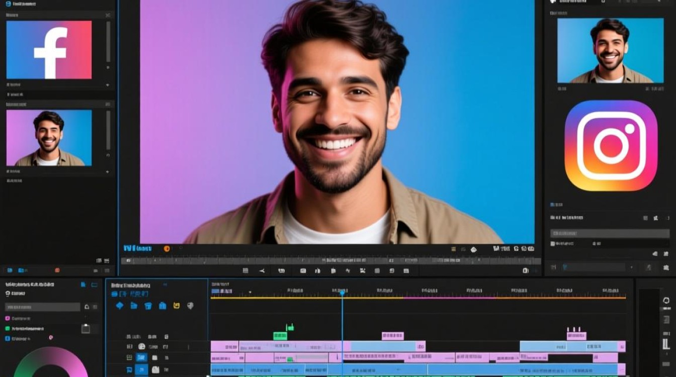Click the orange circle icon below the preview

(167, 248)
